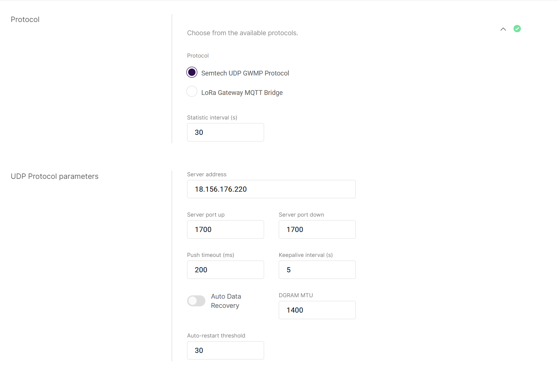
Task: Click the Server port up field
Action: [225, 229]
